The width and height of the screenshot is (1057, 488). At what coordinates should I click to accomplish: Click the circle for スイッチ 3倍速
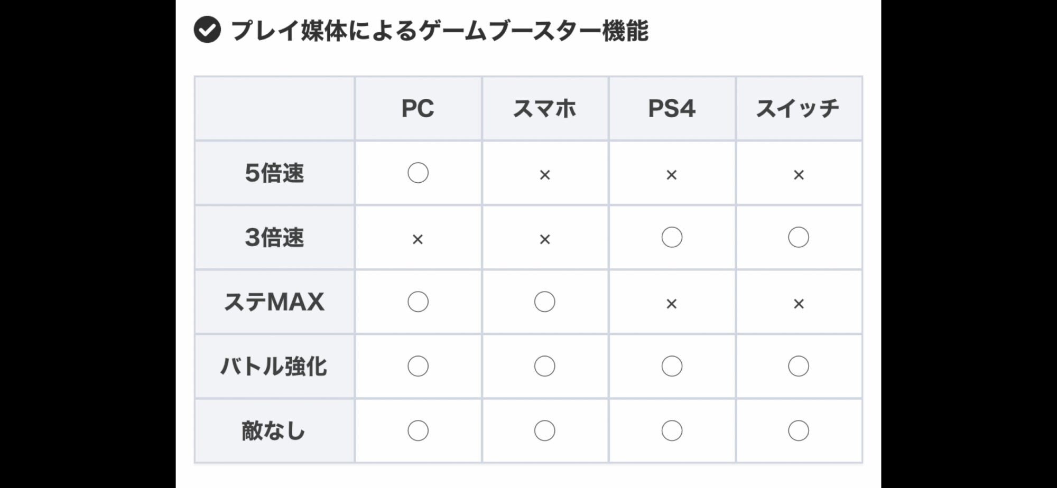point(799,238)
